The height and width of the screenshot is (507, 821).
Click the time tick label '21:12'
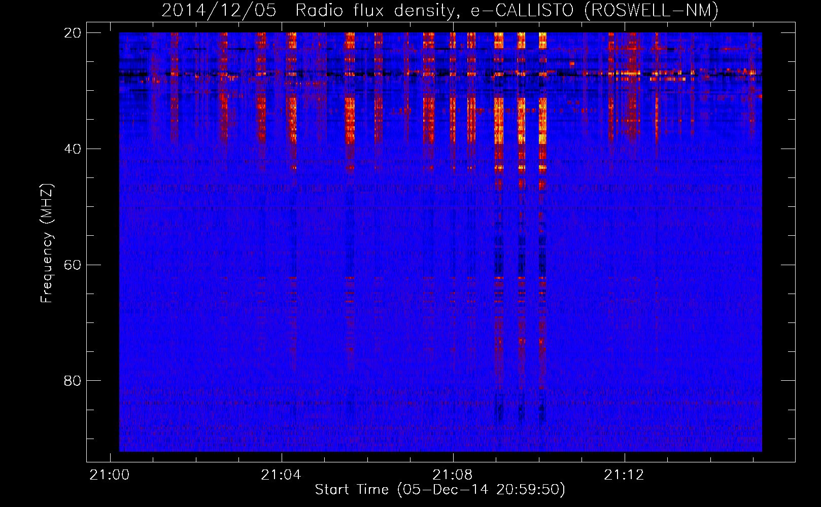(624, 475)
